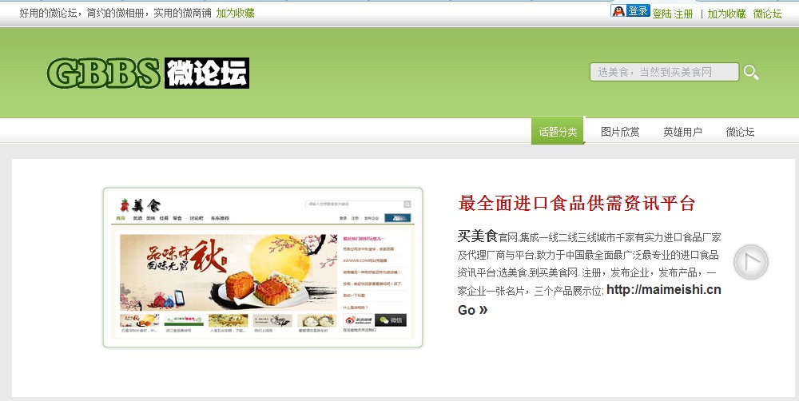Click the QQ penguin login icon
This screenshot has width=799, height=401.
(x=618, y=10)
